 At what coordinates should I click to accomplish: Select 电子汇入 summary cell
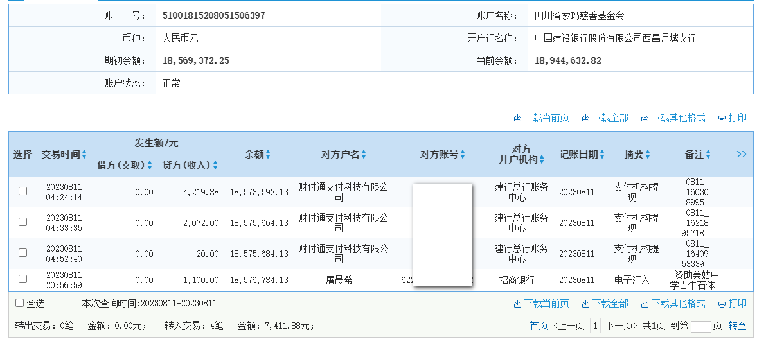click(632, 280)
